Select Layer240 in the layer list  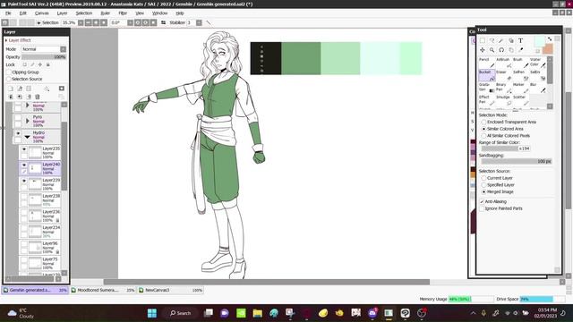tap(39, 168)
